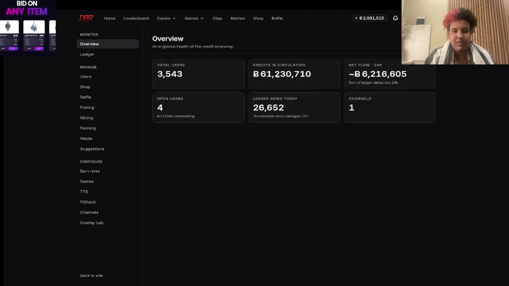The image size is (509, 286).
Task: Open Earn rates configuration
Action: 90,171
